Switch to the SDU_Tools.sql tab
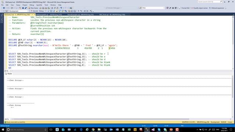The image size is (235, 132). 112,15
